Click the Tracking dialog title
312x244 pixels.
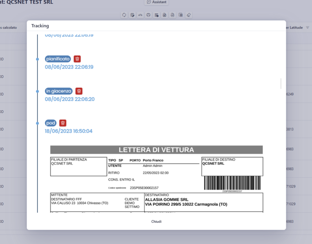coord(40,26)
